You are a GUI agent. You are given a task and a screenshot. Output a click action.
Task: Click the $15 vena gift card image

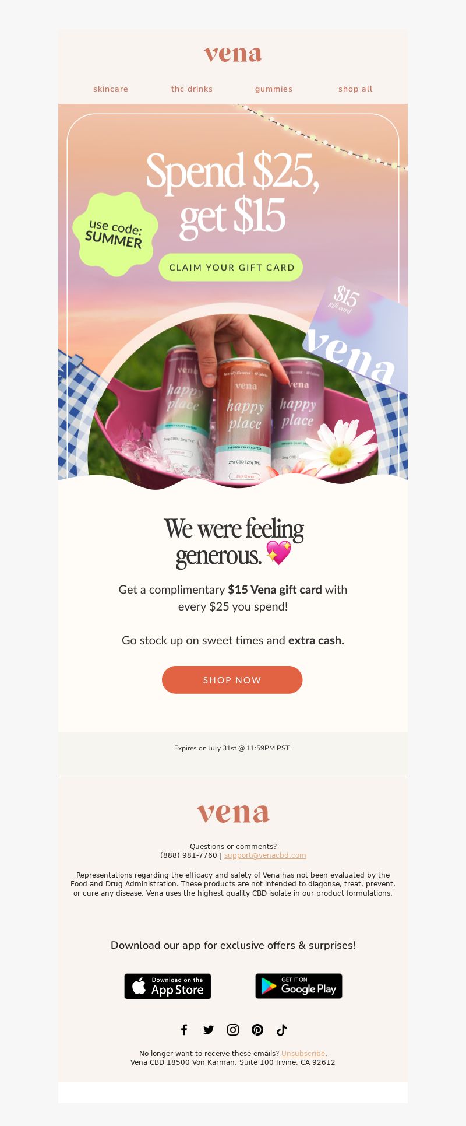[x=356, y=334]
